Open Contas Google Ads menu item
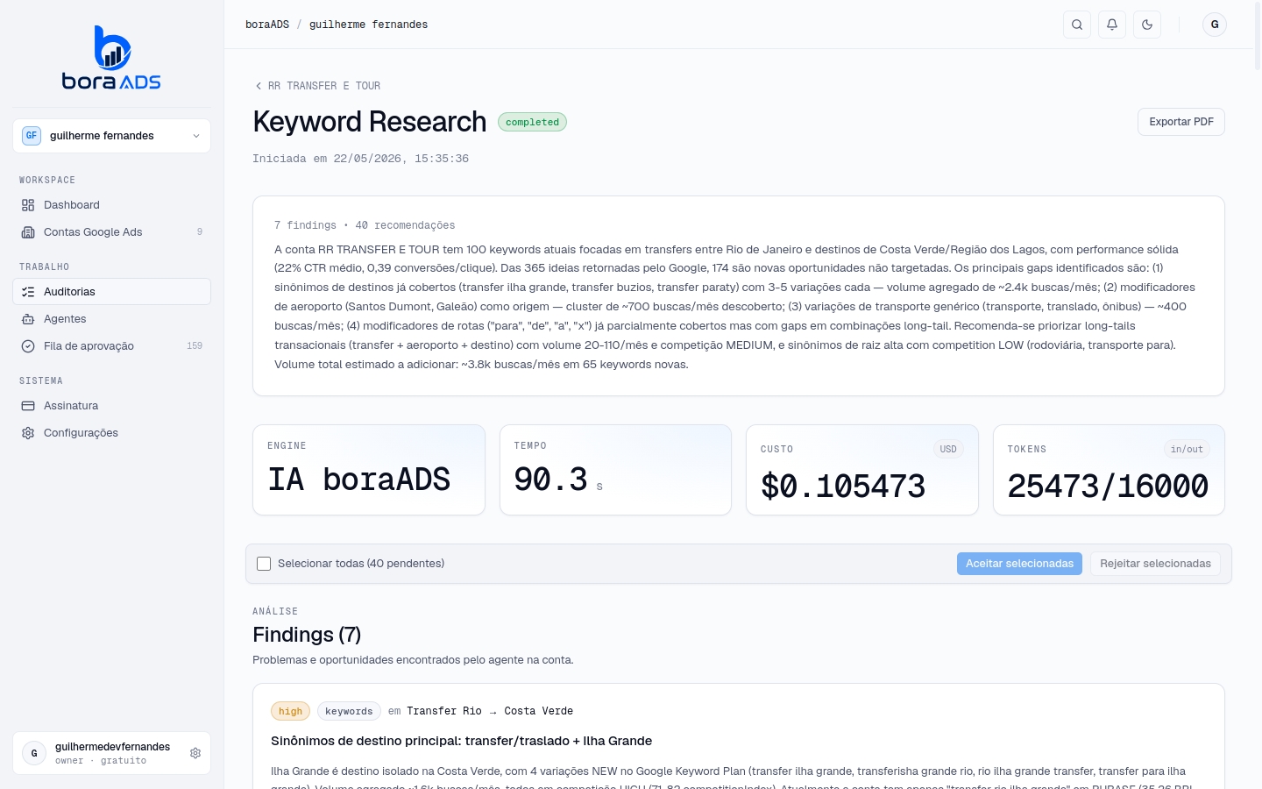Screen dimensions: 1262x789 [x=111, y=232]
